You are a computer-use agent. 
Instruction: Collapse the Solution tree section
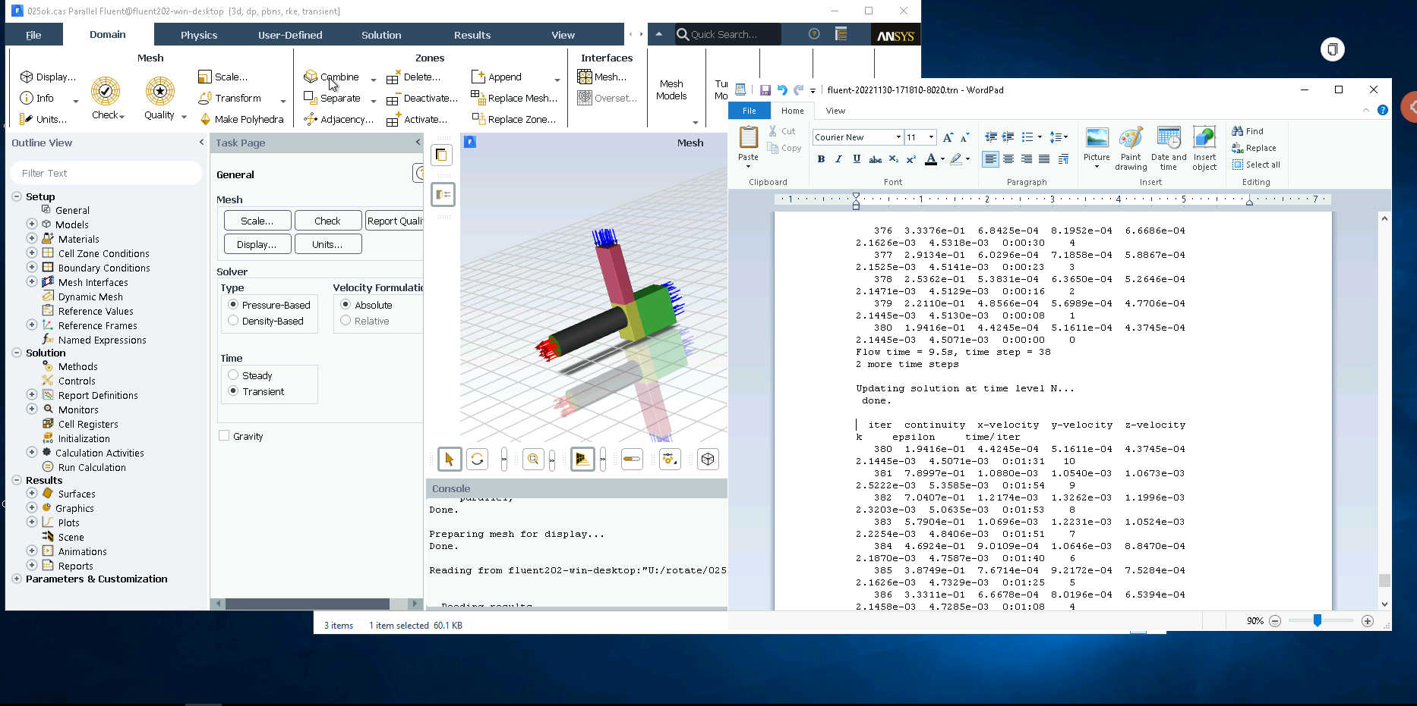(17, 353)
